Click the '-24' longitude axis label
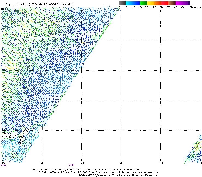 (81, 163)
